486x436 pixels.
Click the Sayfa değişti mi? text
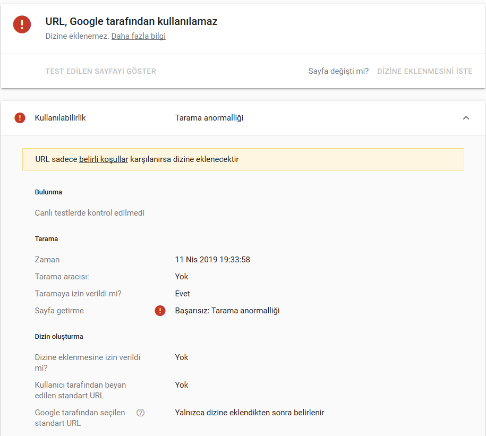338,71
